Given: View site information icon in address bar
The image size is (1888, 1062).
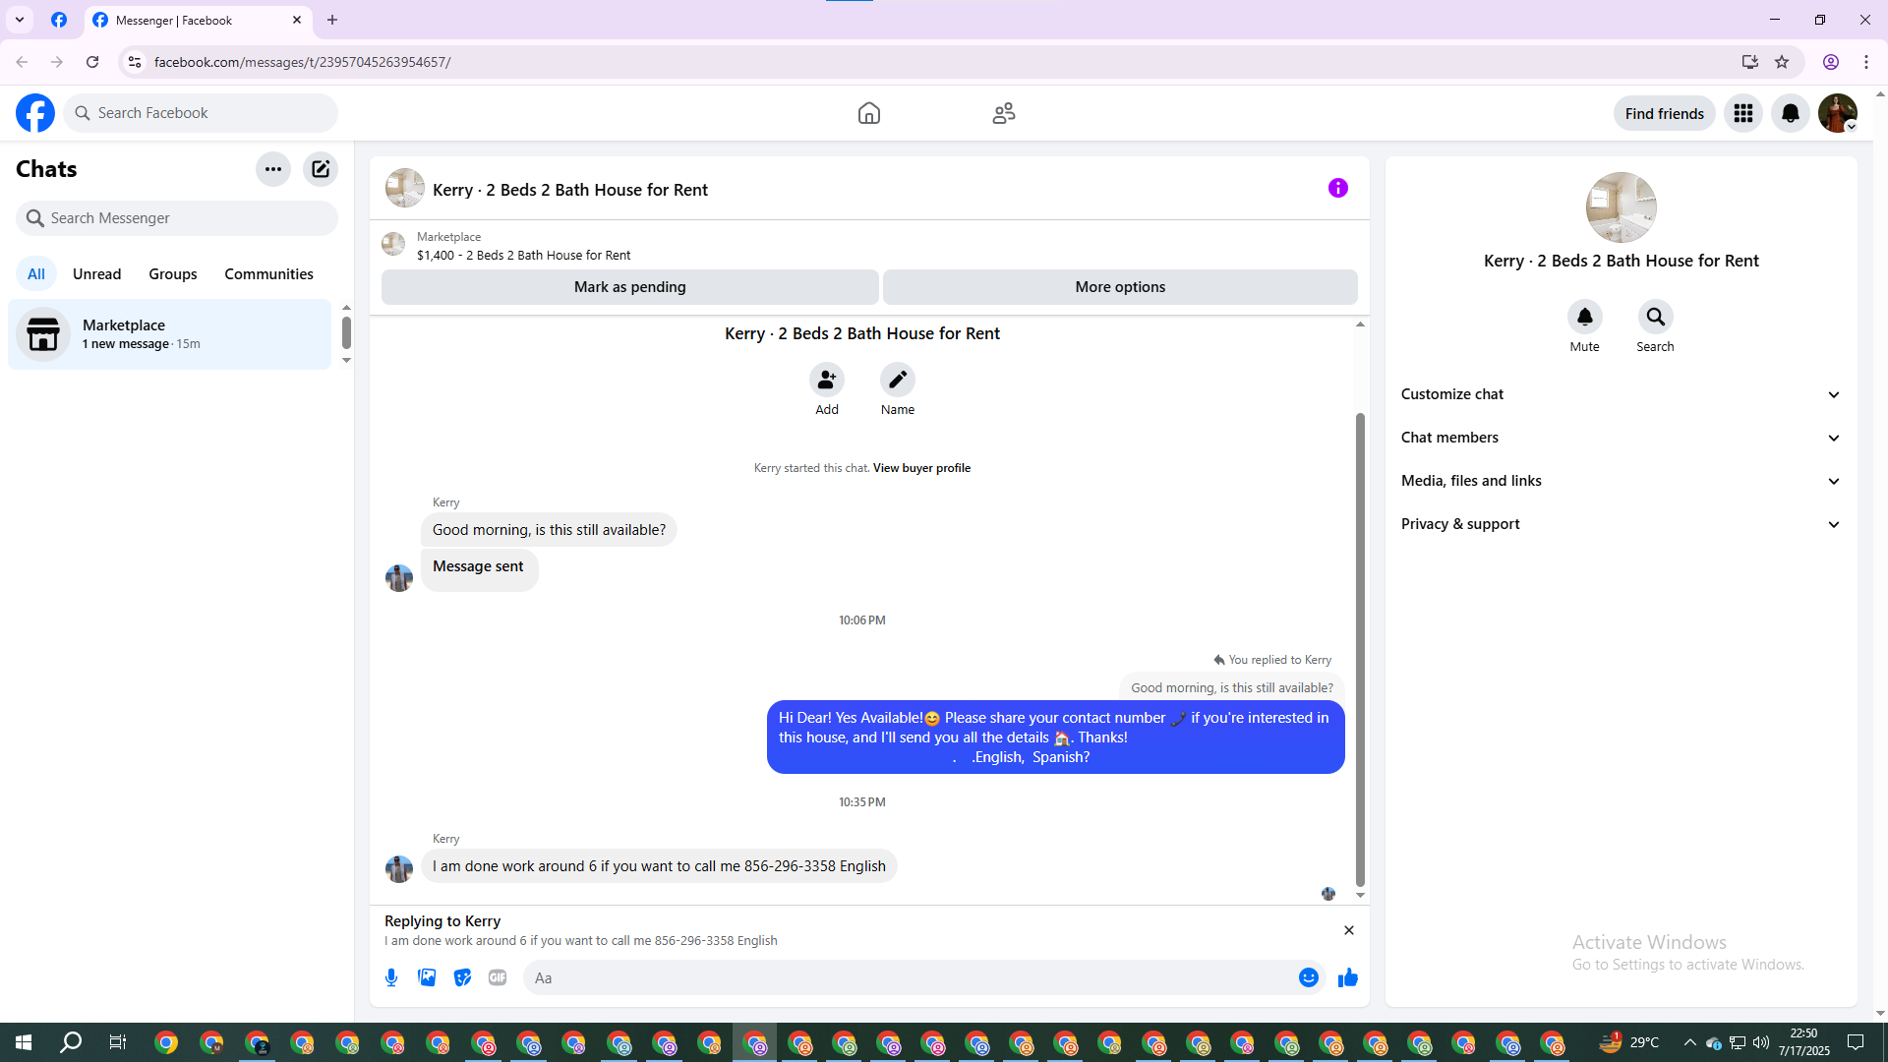Looking at the screenshot, I should (x=135, y=62).
